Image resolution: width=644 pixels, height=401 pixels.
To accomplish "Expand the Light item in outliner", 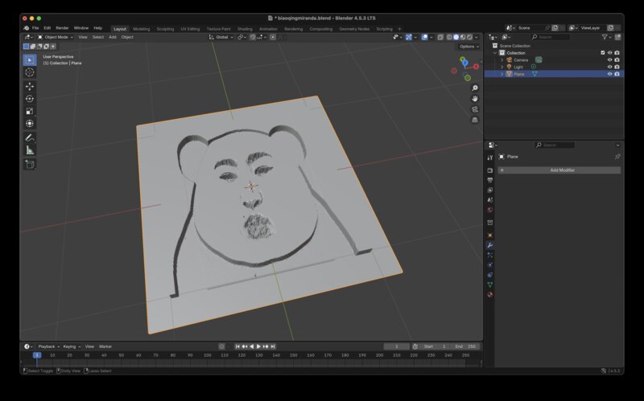I will (x=502, y=67).
